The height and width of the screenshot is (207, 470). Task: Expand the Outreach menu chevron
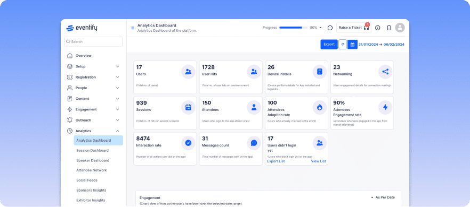tap(117, 120)
